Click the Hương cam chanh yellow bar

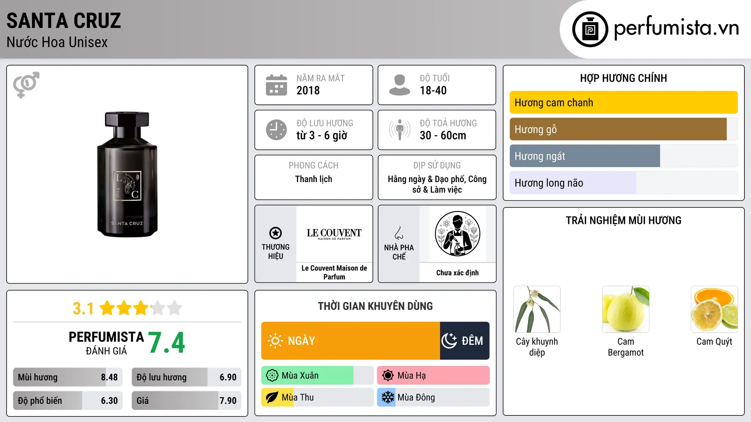[623, 103]
